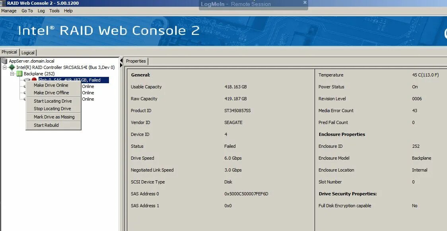Click the Enclosure Model value Backplane

click(421, 158)
